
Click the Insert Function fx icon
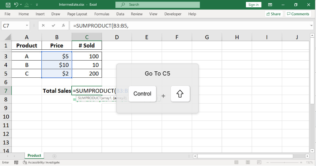[x=63, y=25]
